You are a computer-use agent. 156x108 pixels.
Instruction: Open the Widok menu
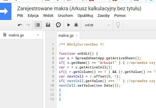(x=48, y=16)
